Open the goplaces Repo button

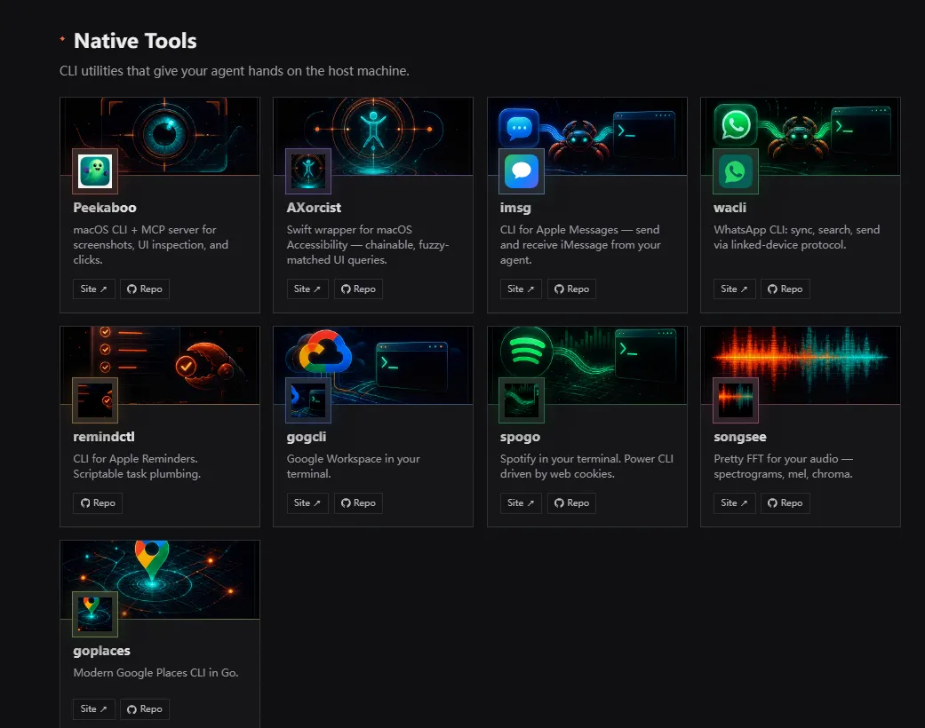click(x=145, y=708)
